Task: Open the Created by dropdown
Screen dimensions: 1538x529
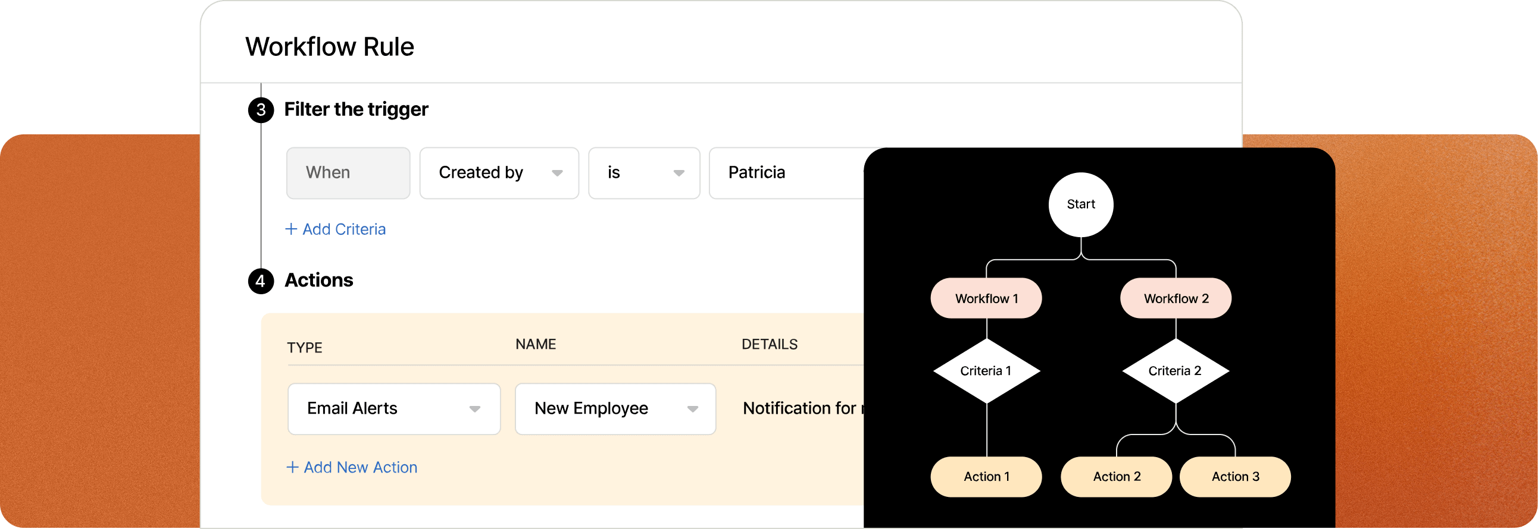Action: click(499, 173)
